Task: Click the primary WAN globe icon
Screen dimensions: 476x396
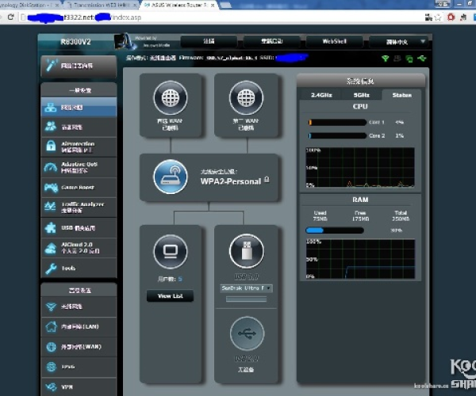Action: [171, 98]
